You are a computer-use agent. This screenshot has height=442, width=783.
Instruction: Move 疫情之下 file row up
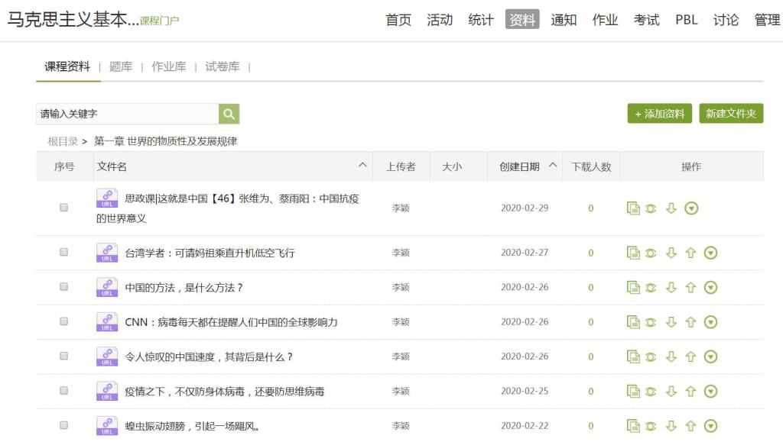690,391
